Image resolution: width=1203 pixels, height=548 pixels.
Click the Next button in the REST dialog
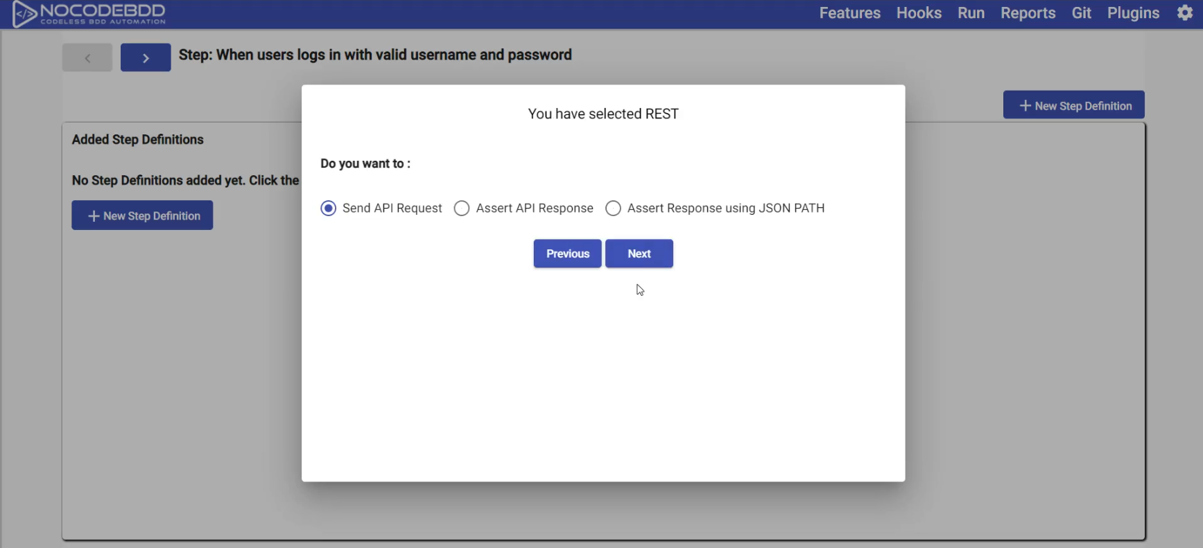click(639, 254)
